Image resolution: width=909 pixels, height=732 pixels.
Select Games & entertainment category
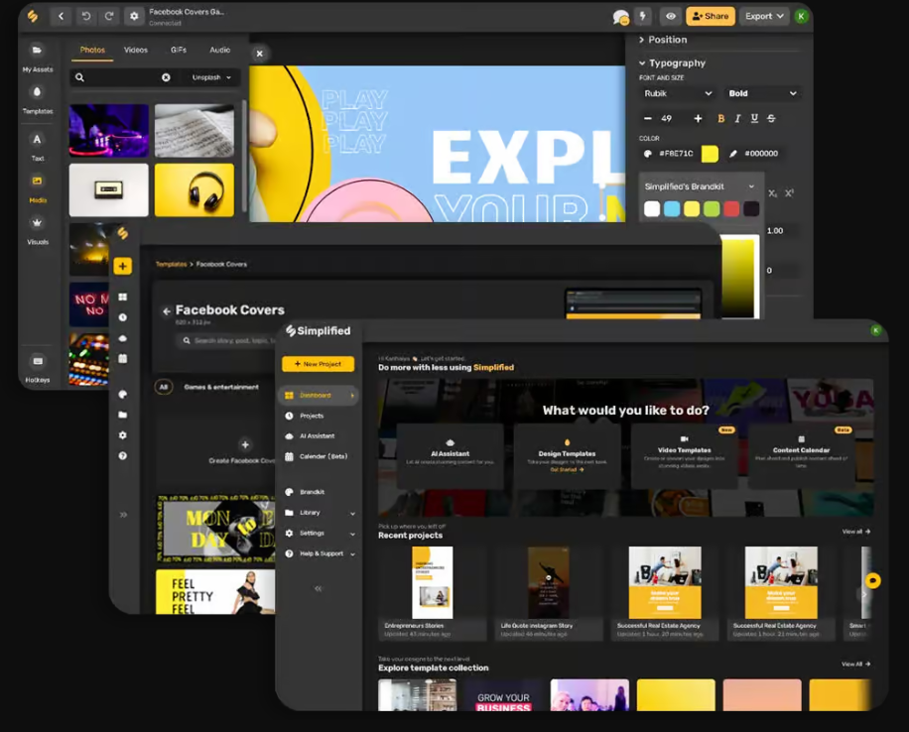click(x=221, y=387)
